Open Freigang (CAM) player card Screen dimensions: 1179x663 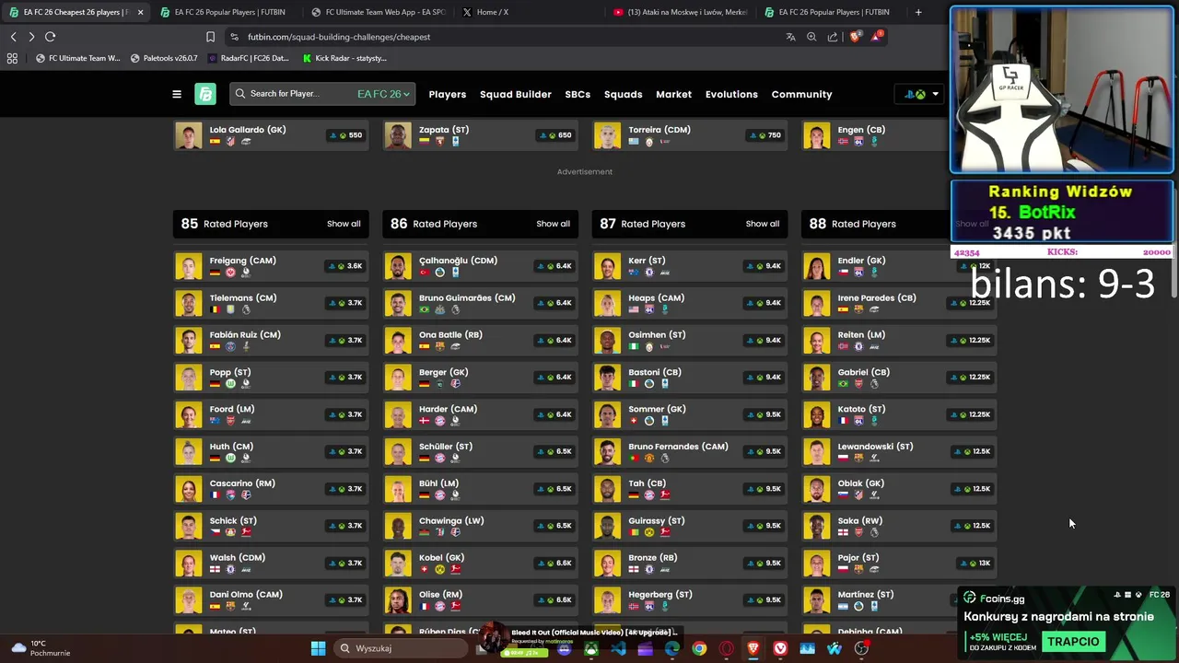271,266
